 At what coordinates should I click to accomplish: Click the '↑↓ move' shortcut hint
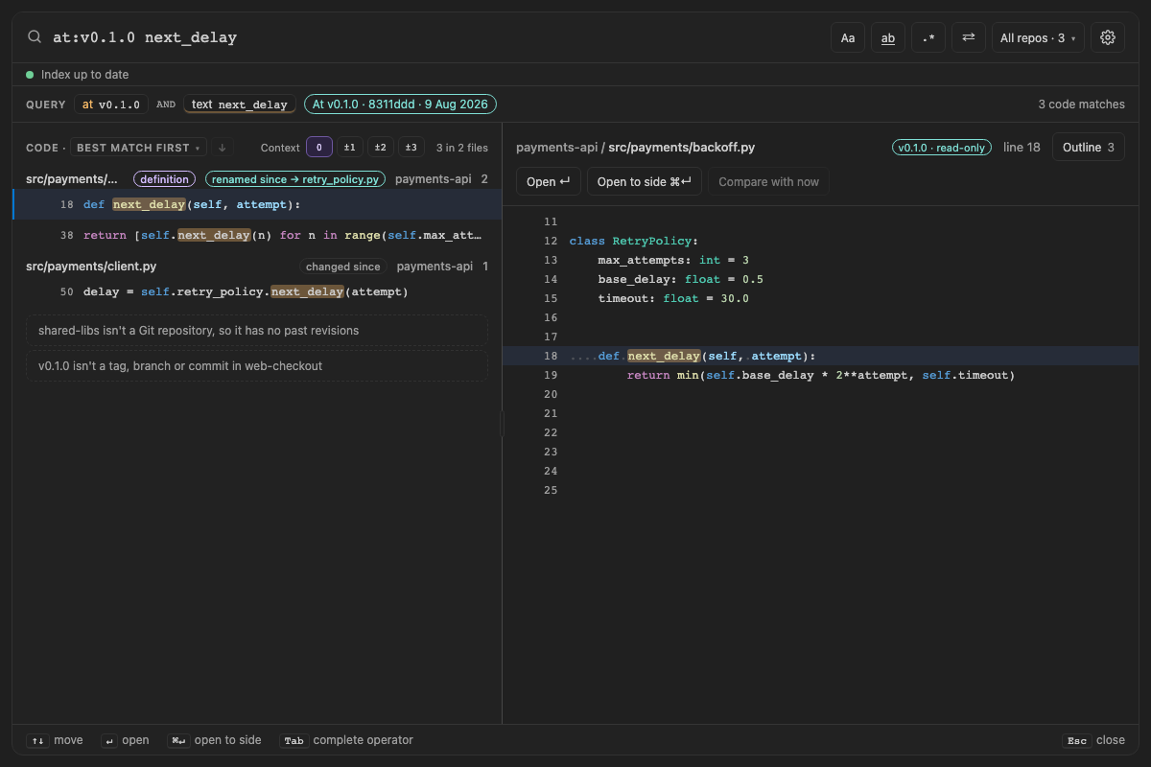point(55,740)
